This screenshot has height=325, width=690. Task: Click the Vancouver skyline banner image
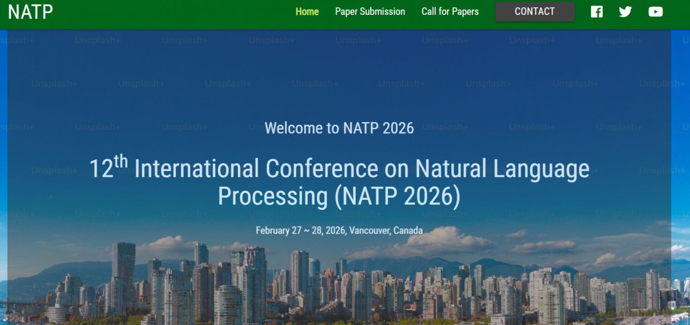pos(345,286)
